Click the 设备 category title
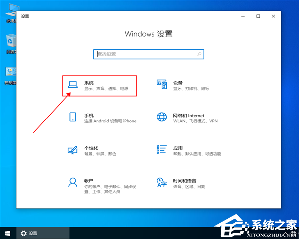The image size is (299, 239). (178, 83)
